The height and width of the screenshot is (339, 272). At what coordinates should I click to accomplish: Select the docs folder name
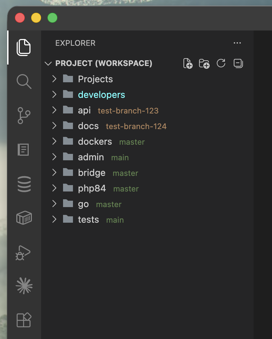coord(88,126)
